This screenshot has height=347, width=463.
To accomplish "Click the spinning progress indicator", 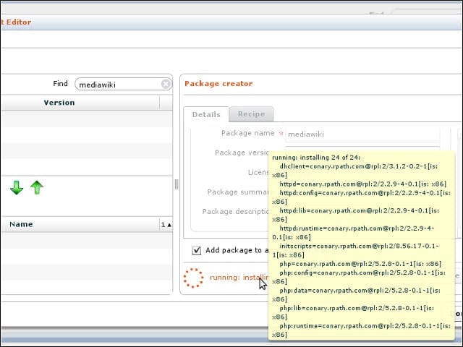I will click(x=193, y=278).
